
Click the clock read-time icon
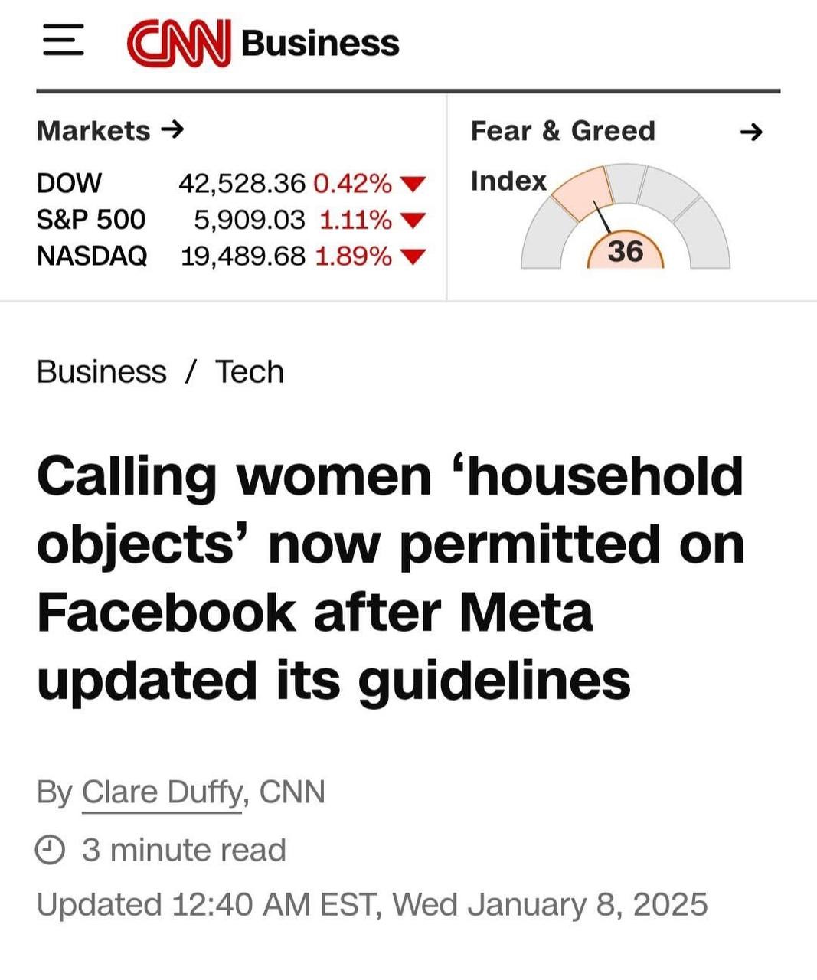pos(51,850)
